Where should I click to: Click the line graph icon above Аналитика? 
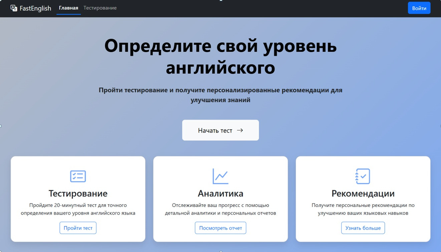click(x=220, y=176)
